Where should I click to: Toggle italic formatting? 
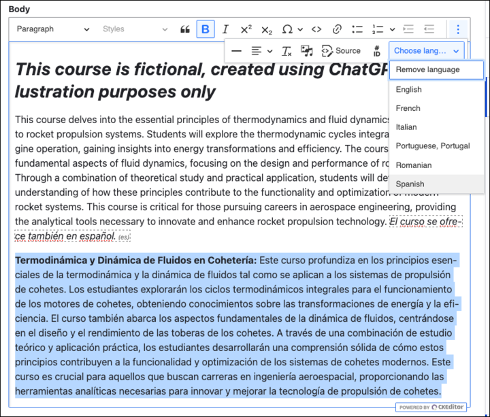coord(225,29)
